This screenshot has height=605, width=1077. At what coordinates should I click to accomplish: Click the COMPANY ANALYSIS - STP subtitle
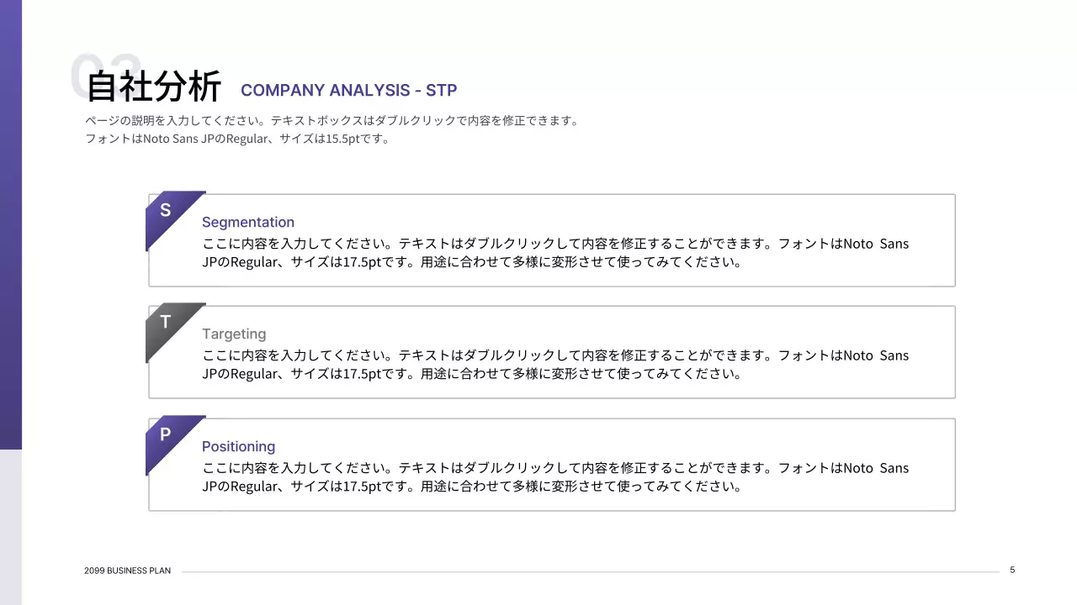[x=349, y=90]
